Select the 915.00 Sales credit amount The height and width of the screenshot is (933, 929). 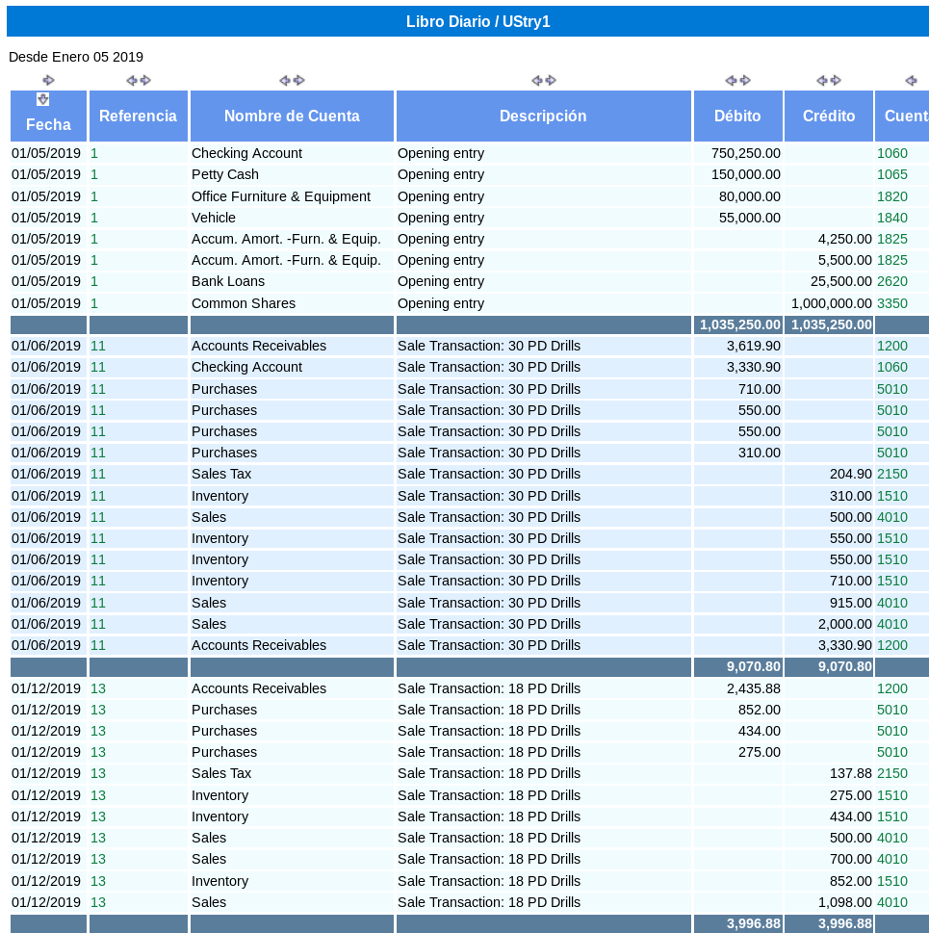coord(850,603)
